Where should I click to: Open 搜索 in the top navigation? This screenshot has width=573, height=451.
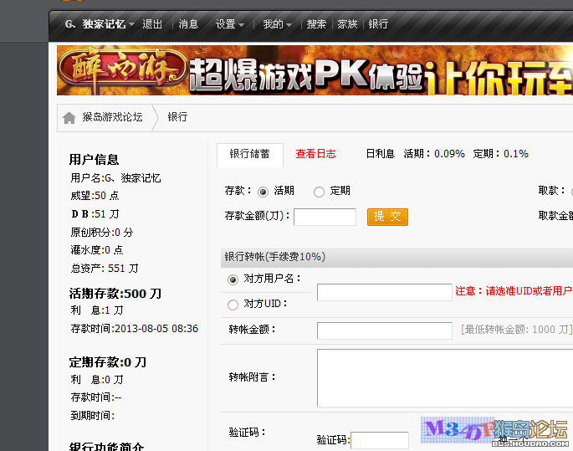[x=316, y=24]
